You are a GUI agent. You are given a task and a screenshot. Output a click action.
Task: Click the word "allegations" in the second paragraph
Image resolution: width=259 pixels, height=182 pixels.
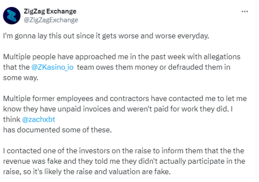pos(222,57)
